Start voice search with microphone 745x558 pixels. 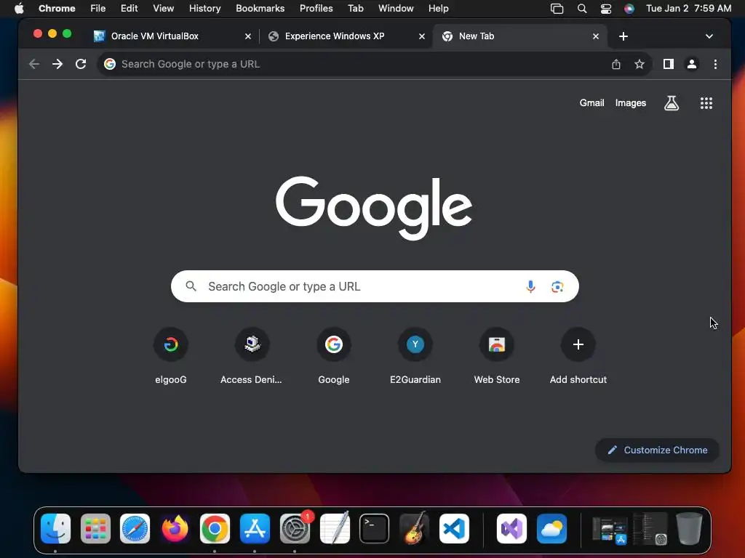(530, 286)
